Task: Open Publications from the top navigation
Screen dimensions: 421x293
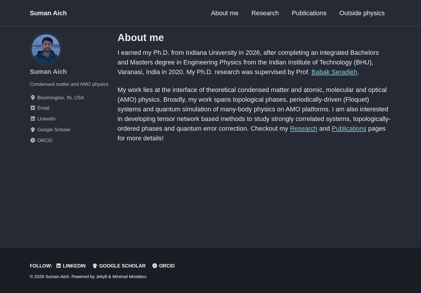Action: tap(309, 13)
